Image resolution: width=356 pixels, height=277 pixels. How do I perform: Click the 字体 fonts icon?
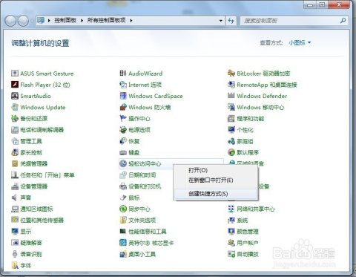click(15, 265)
